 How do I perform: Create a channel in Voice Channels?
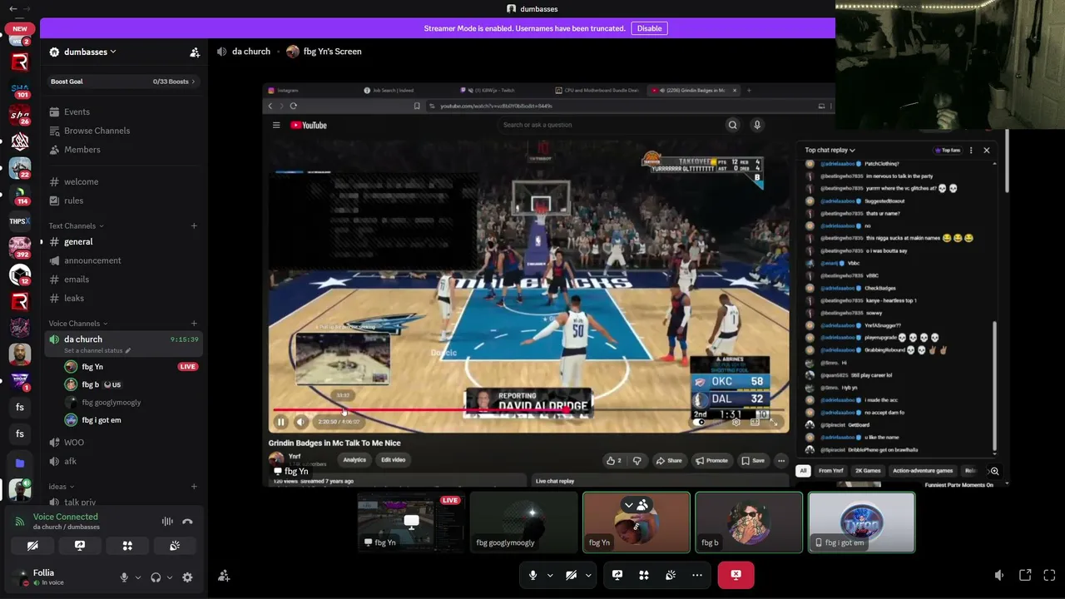tap(194, 324)
